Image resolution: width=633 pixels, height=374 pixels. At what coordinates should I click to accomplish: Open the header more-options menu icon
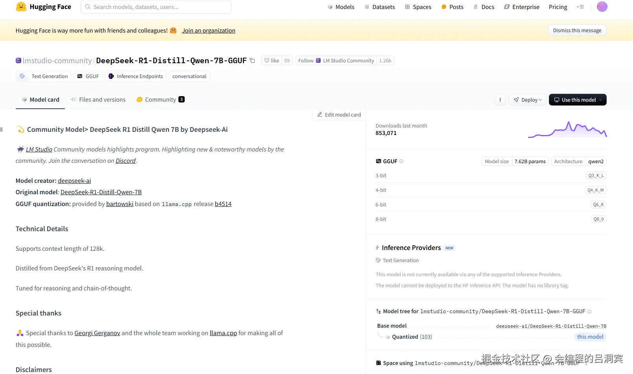tap(580, 7)
